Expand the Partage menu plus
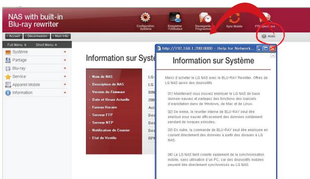 click(x=65, y=60)
